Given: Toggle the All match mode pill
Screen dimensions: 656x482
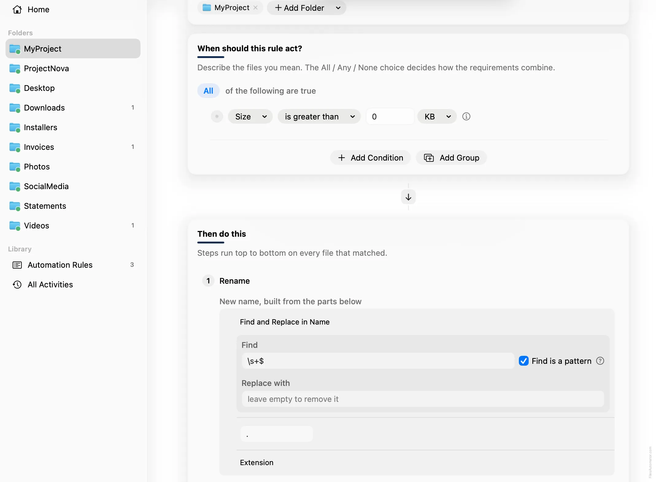Looking at the screenshot, I should point(208,91).
